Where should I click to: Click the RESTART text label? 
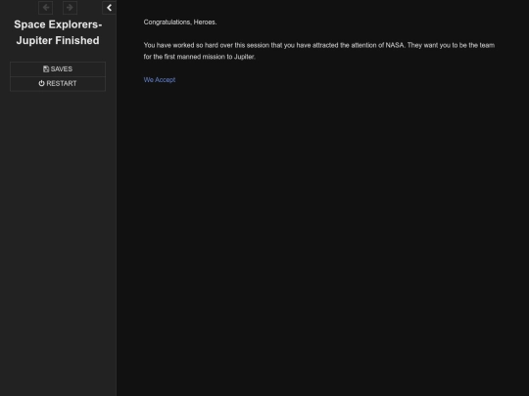62,83
